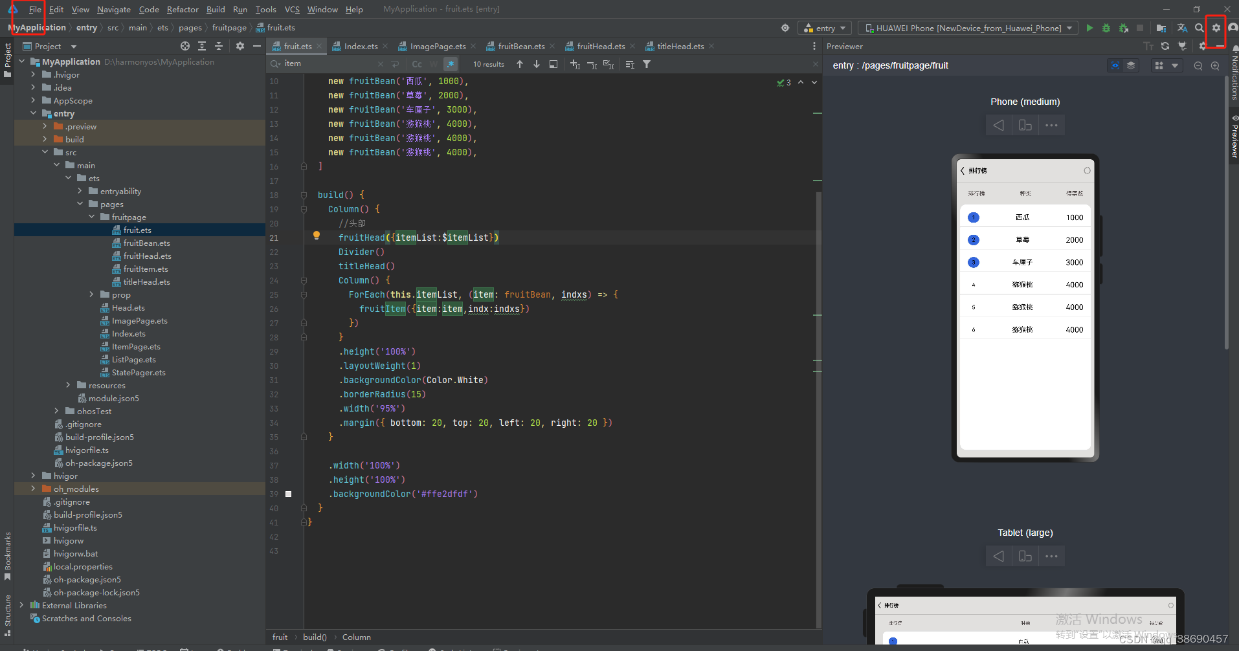This screenshot has height=651, width=1239.
Task: Collapse the entry module tree node
Action: click(x=33, y=113)
